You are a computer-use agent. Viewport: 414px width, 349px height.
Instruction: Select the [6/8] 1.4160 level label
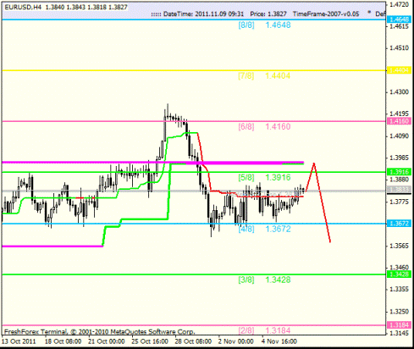click(264, 127)
